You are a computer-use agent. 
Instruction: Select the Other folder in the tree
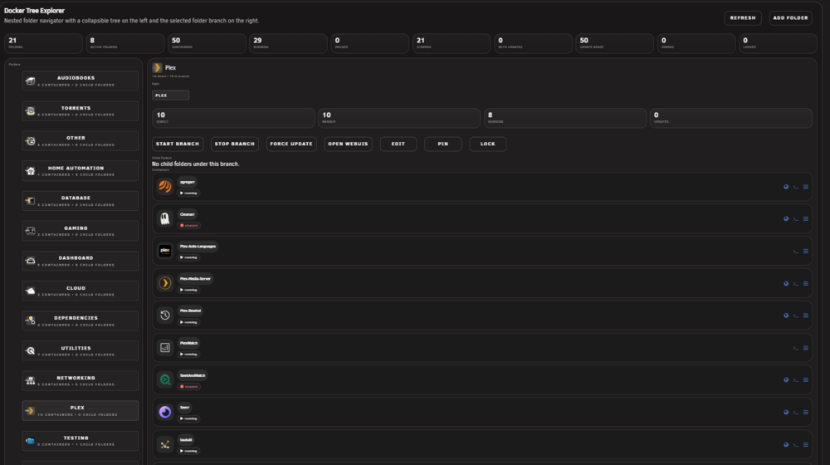[x=80, y=141]
